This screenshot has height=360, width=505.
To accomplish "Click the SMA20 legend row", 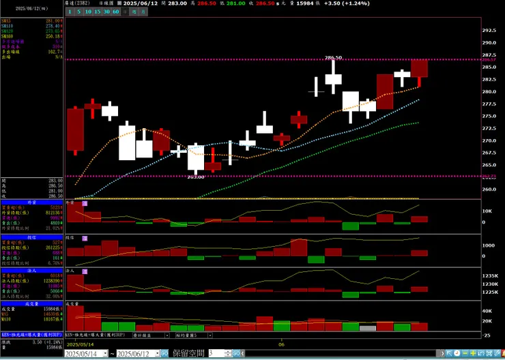I will point(32,31).
